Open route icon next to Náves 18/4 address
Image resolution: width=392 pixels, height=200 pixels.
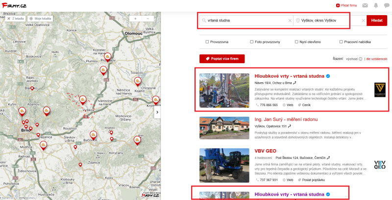point(294,83)
